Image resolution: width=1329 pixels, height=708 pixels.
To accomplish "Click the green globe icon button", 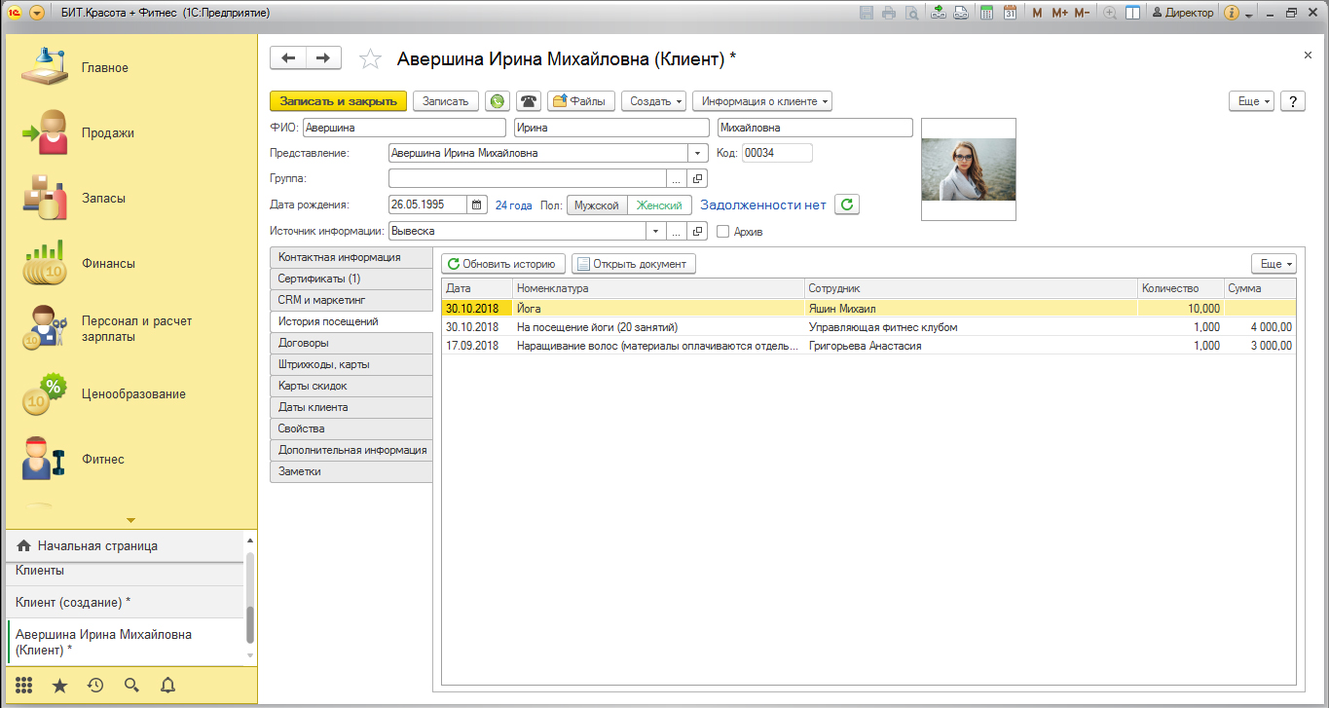I will pos(498,101).
